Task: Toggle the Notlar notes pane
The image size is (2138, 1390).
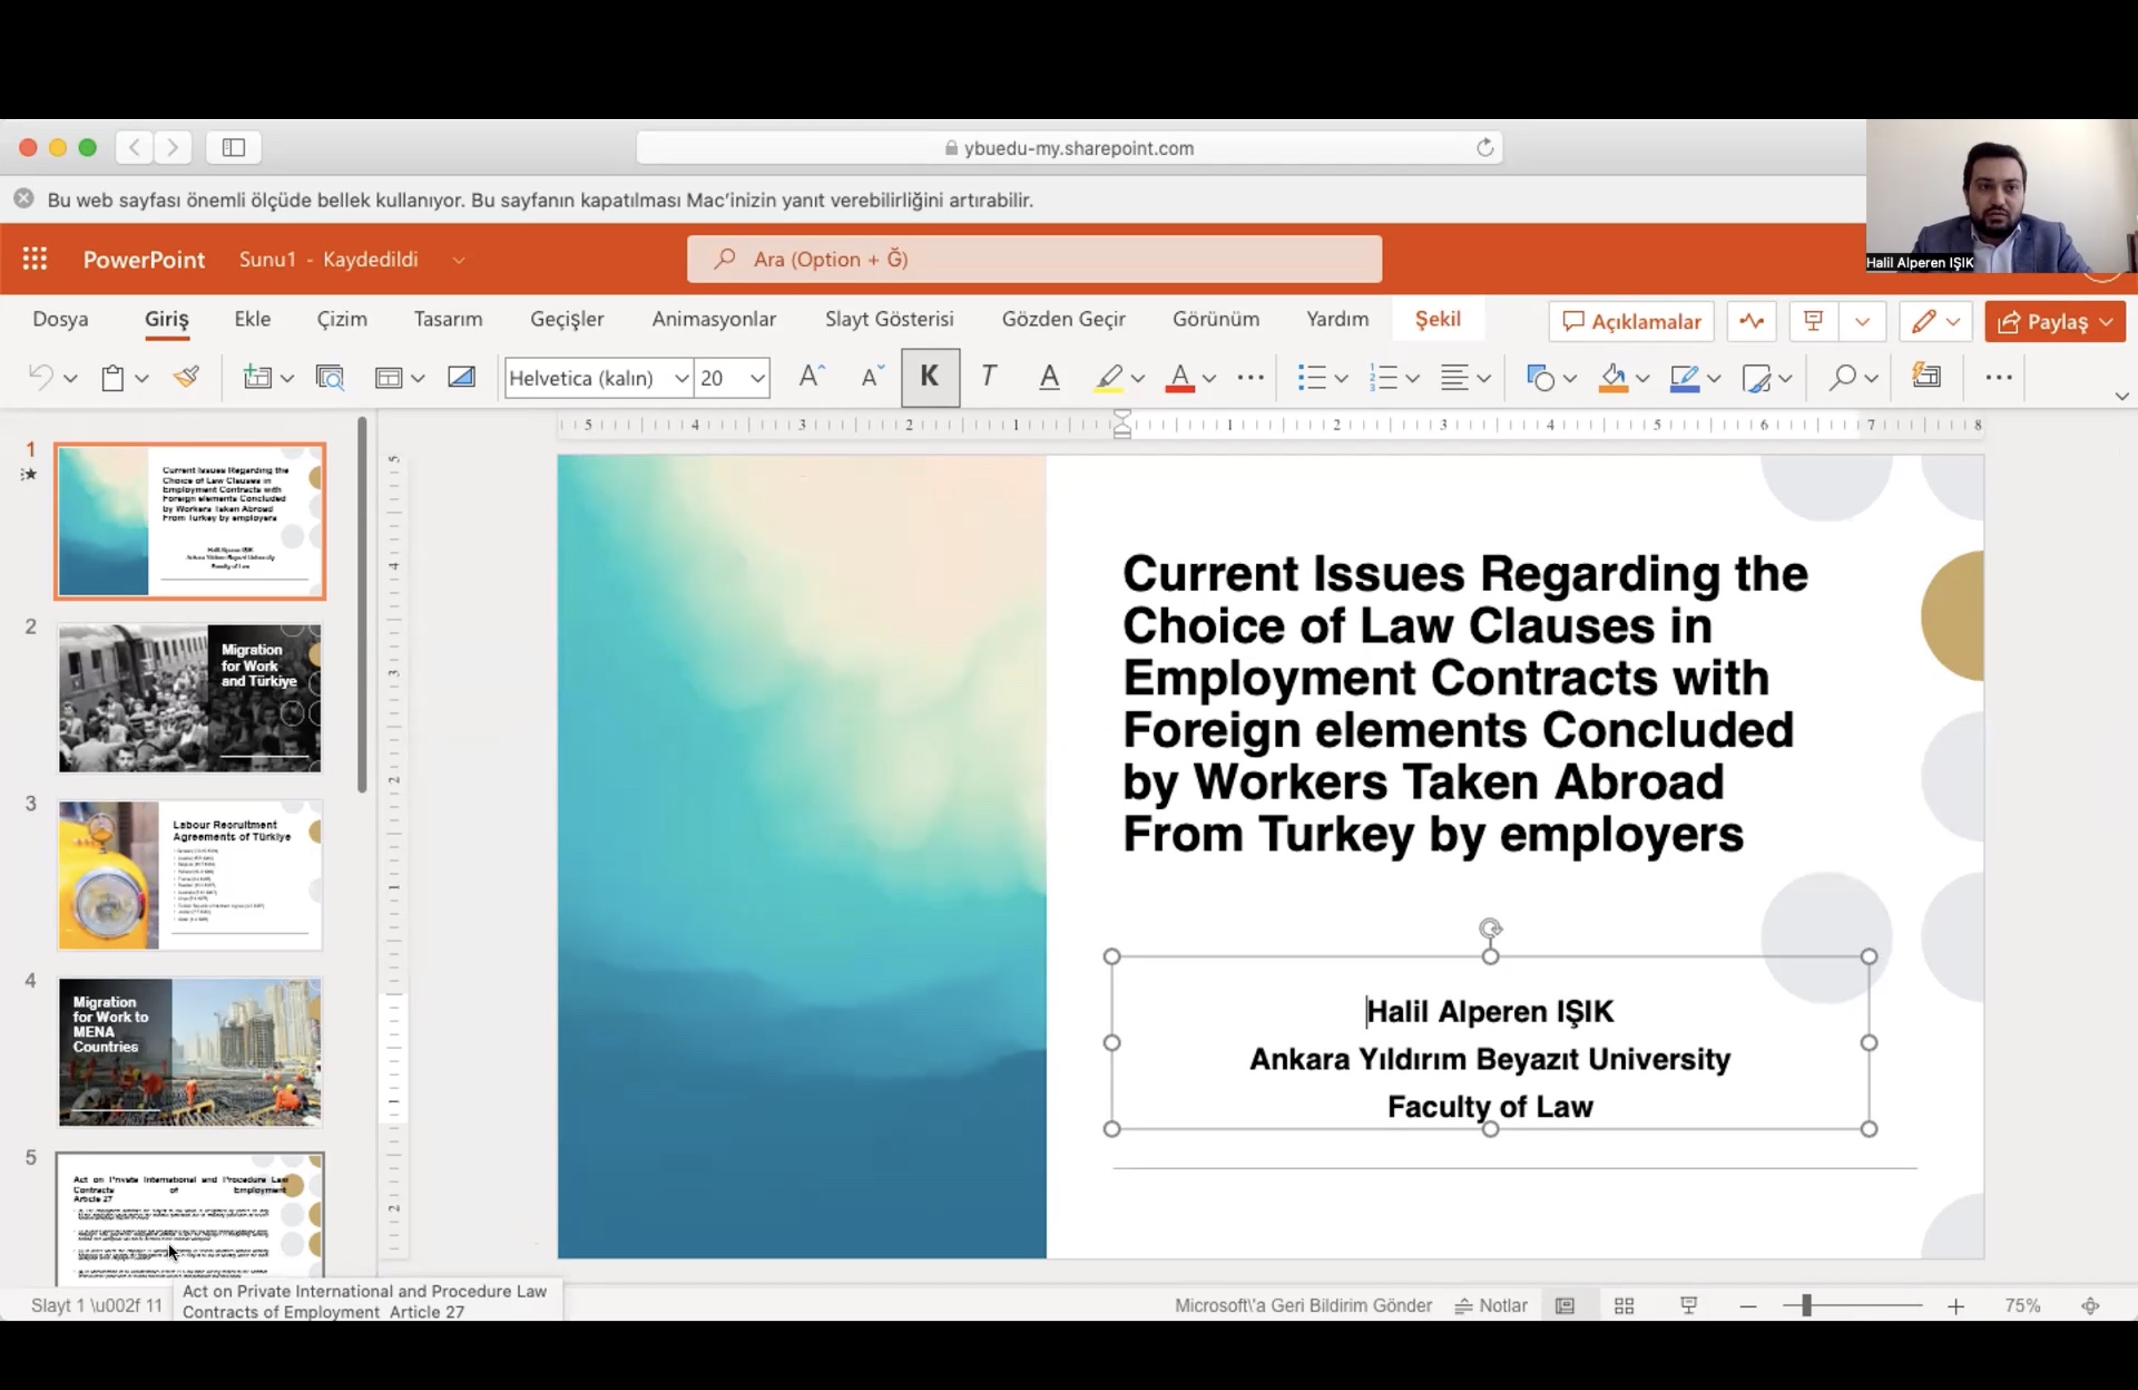Action: 1492,1306
